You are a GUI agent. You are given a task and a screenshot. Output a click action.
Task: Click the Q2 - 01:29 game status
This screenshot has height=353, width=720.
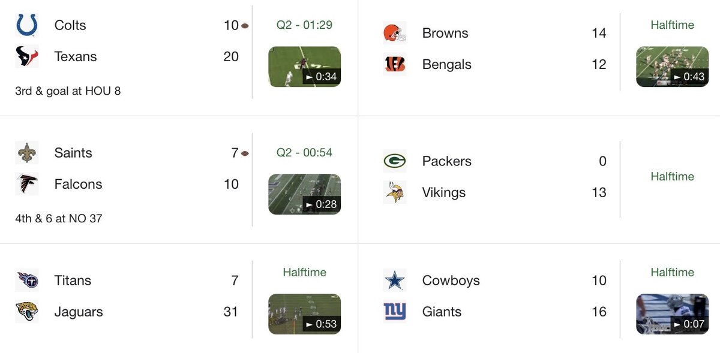tap(304, 25)
